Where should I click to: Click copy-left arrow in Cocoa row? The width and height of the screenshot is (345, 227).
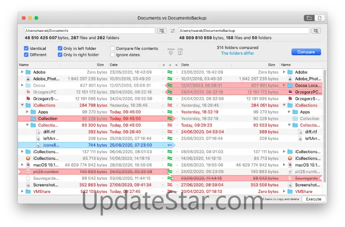(169, 86)
